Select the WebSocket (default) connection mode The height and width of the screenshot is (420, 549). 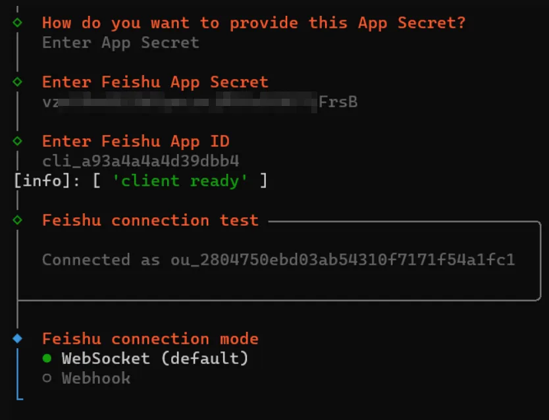point(155,358)
